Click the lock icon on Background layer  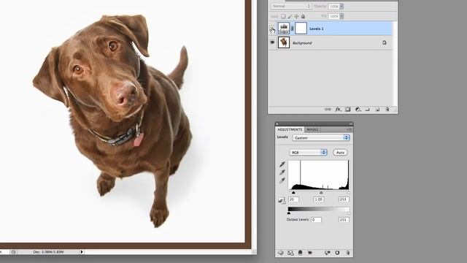385,42
